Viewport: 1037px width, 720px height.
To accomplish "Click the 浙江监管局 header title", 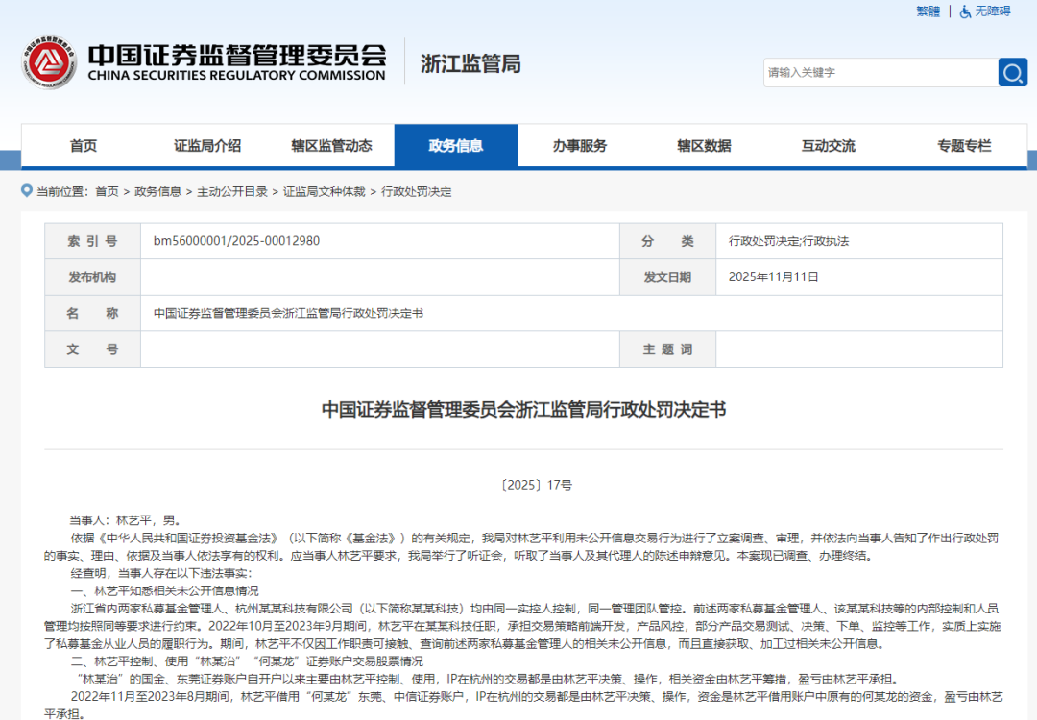I will point(470,60).
